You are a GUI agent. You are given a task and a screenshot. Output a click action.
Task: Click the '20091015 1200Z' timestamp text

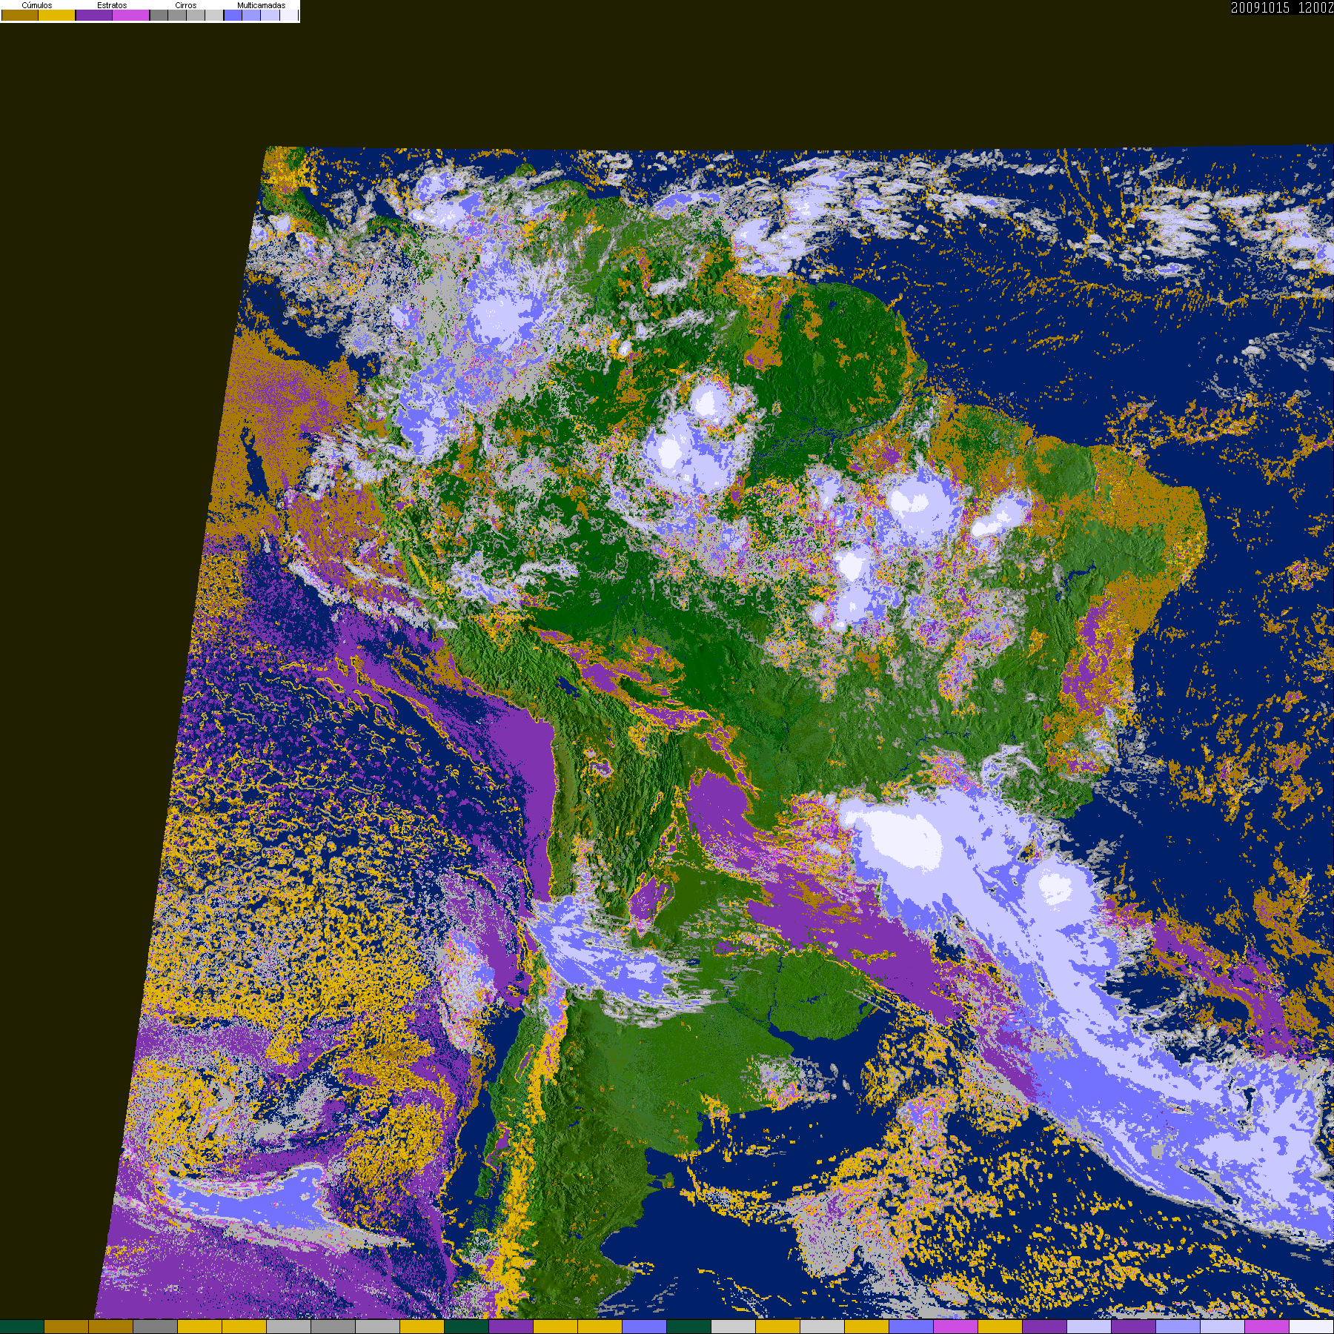tap(1282, 7)
